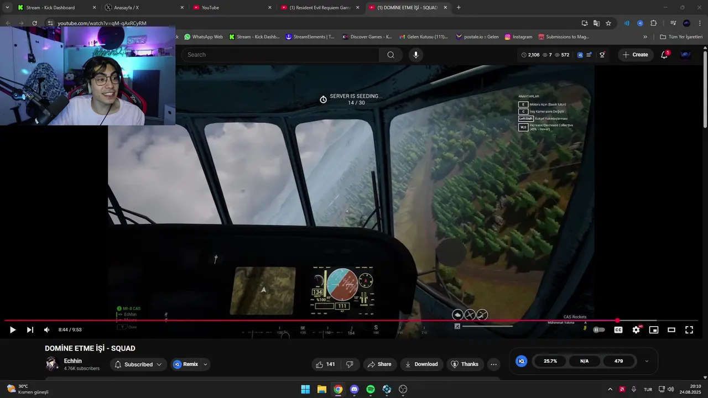The image size is (708, 398).
Task: Switch to the Stream - Kick Dashboard tab
Action: click(x=57, y=8)
